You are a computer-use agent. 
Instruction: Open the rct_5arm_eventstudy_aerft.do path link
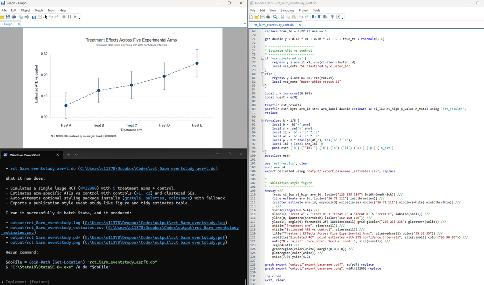(148, 169)
